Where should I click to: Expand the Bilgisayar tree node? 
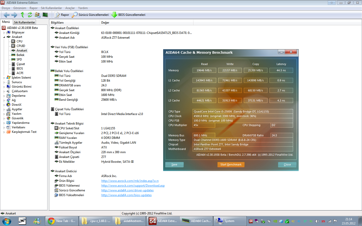coord(4,33)
